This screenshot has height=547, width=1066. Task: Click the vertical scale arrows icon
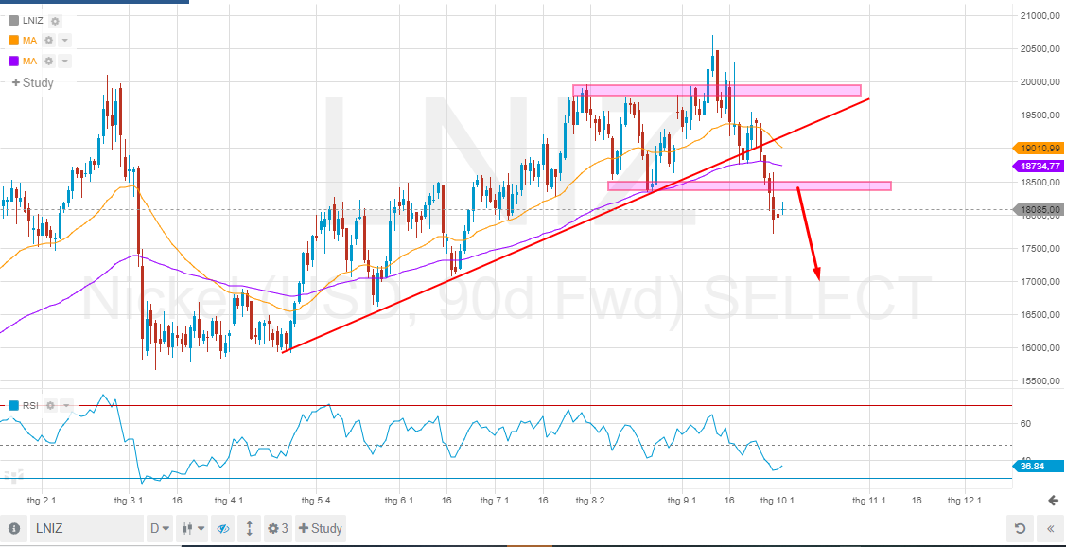(249, 528)
